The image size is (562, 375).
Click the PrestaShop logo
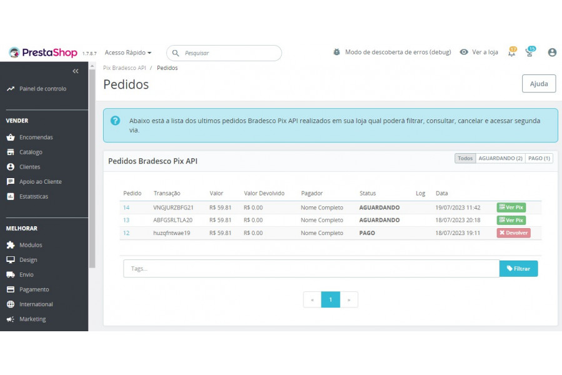[43, 52]
